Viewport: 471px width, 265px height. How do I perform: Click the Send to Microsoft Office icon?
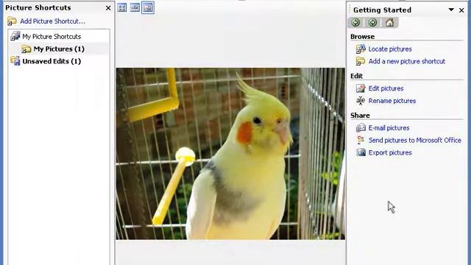(x=361, y=141)
